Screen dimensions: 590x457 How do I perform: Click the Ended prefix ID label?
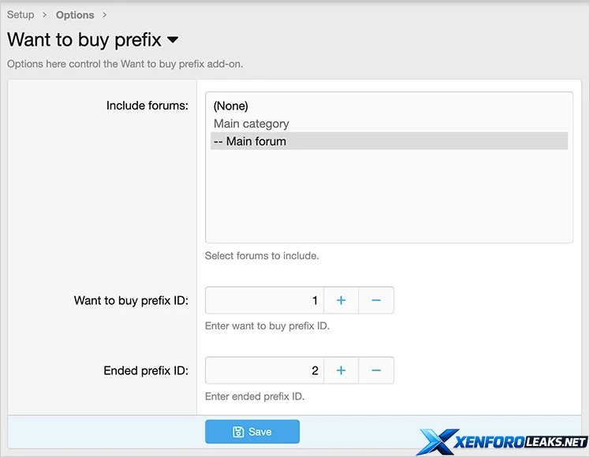tap(146, 370)
